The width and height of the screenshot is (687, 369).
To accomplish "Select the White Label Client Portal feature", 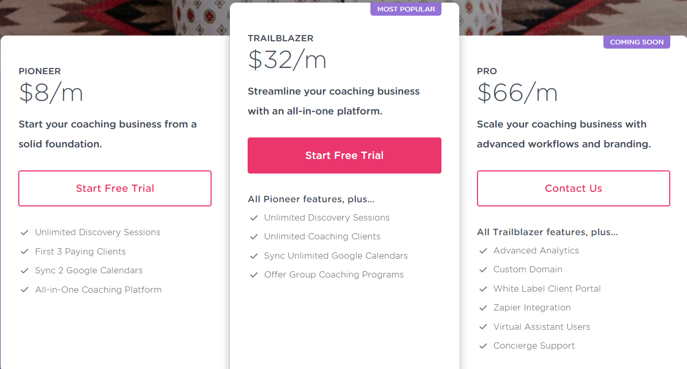I will 547,289.
